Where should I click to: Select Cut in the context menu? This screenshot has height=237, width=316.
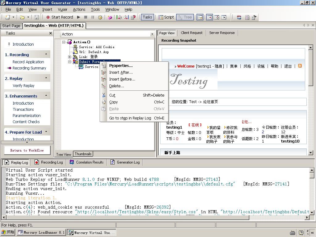click(x=134, y=95)
